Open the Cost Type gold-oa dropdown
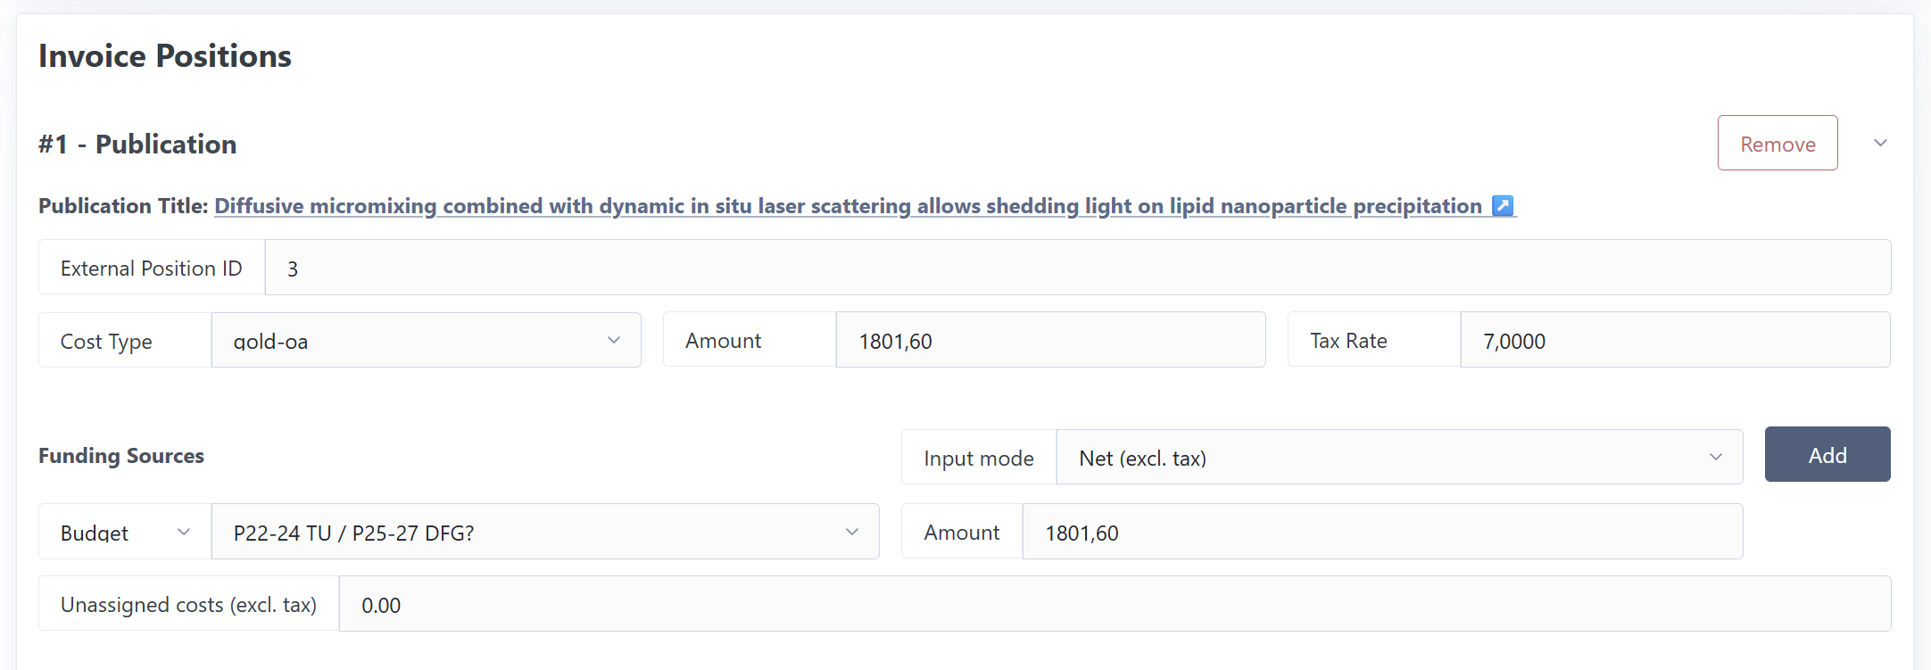Image resolution: width=1931 pixels, height=670 pixels. pos(426,341)
